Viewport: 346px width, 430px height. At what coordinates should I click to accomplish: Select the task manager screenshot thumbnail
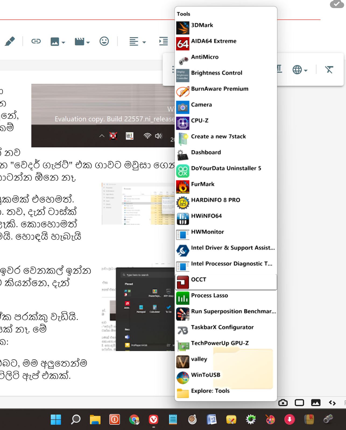(138, 204)
